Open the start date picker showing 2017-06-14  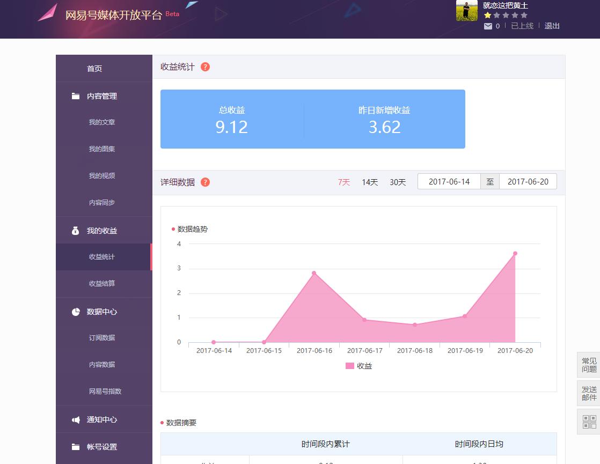(449, 181)
